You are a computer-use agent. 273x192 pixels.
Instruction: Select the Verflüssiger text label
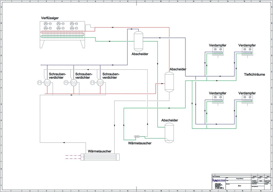click(50, 18)
